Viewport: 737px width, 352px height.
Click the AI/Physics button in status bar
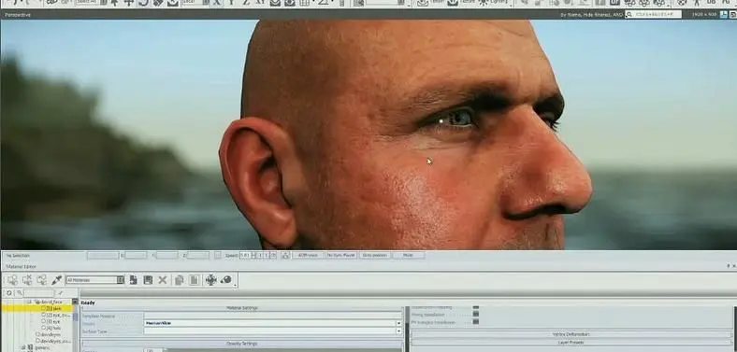308,255
